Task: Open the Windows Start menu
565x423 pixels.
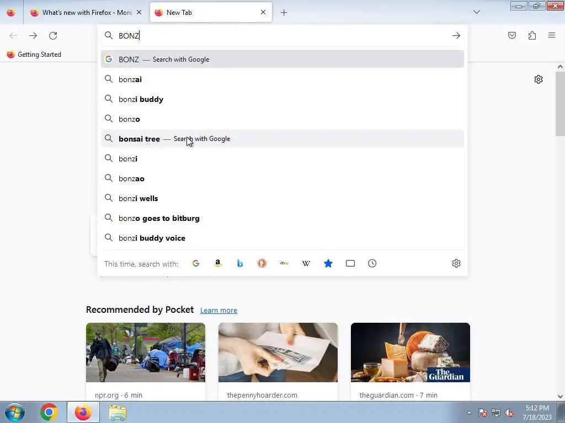Action: 15,412
